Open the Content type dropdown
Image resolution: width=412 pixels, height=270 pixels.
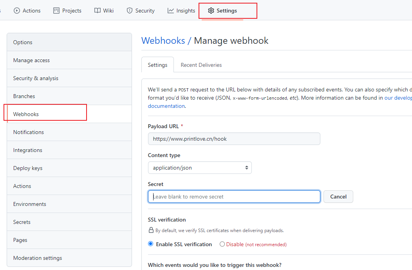coord(200,167)
